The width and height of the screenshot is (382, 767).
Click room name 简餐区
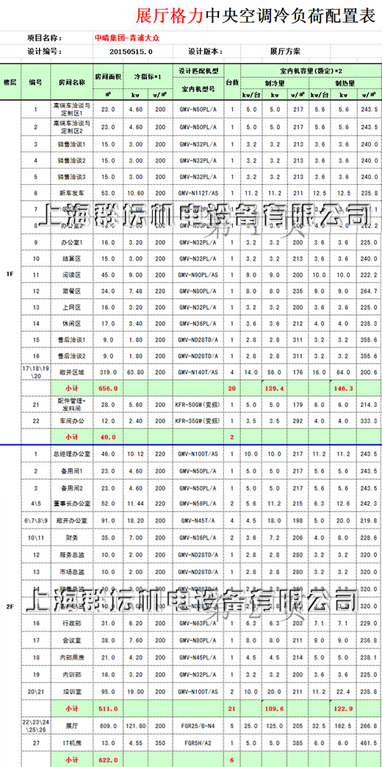71,291
